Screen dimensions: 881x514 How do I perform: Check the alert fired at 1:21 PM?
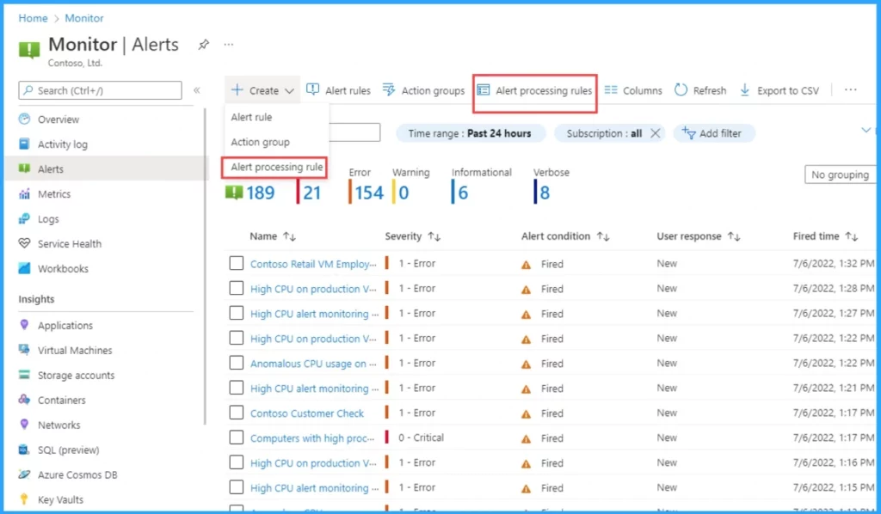[237, 388]
